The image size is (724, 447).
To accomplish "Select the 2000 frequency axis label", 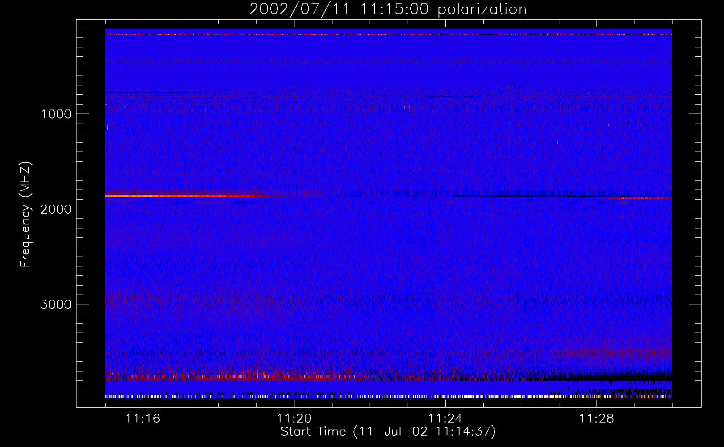I will (x=56, y=209).
